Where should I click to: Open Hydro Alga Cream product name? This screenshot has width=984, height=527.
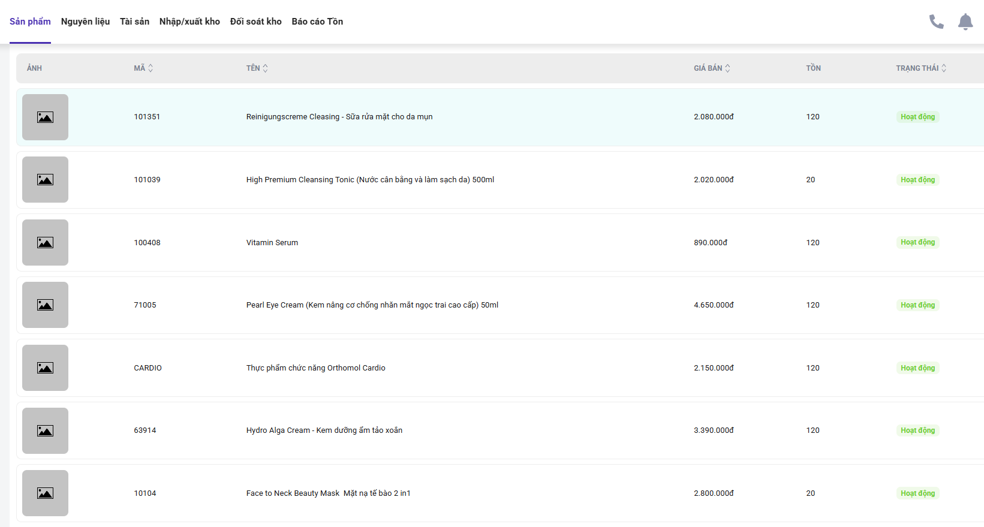[324, 430]
